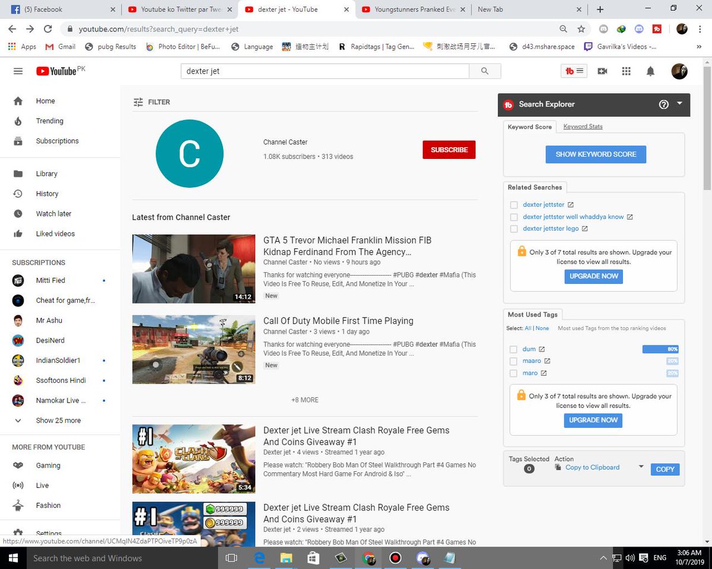The height and width of the screenshot is (569, 712).
Task: Switch to the Keyword Stats tab
Action: click(583, 126)
